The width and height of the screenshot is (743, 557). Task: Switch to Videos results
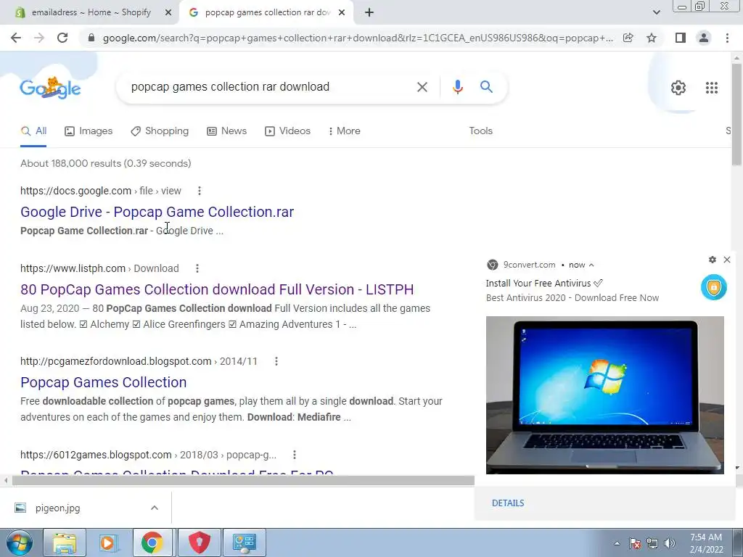pyautogui.click(x=287, y=131)
